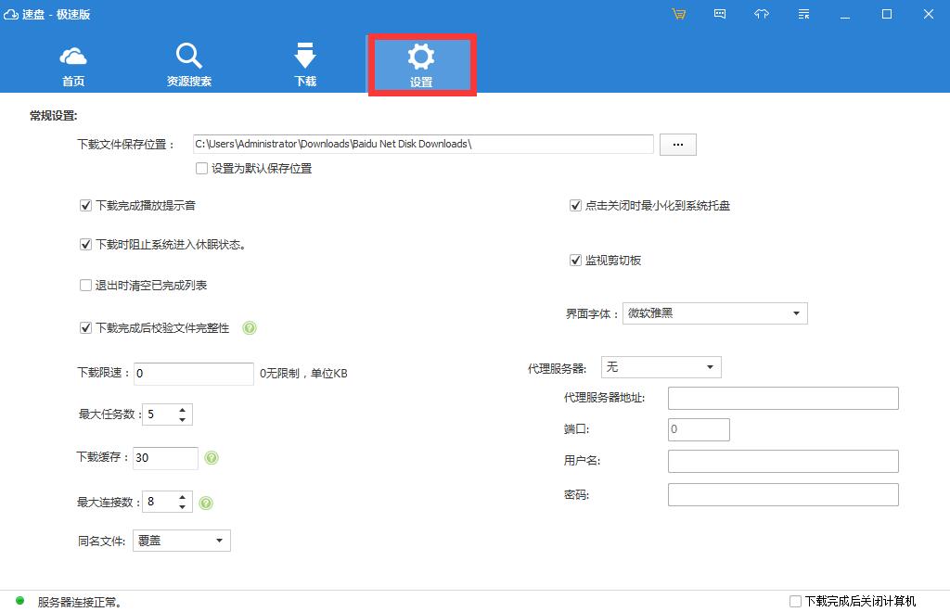
Task: Enable 设置为默认保存位置 checkbox
Action: pyautogui.click(x=201, y=169)
